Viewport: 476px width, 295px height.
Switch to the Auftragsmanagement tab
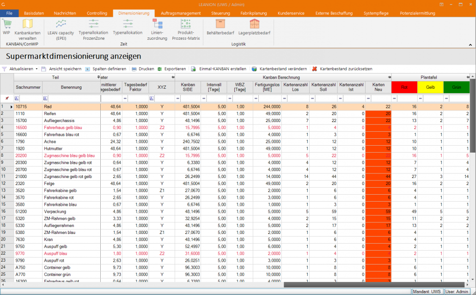pos(181,13)
